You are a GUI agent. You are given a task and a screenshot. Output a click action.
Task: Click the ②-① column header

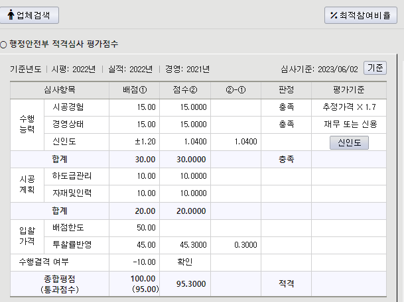pyautogui.click(x=236, y=90)
